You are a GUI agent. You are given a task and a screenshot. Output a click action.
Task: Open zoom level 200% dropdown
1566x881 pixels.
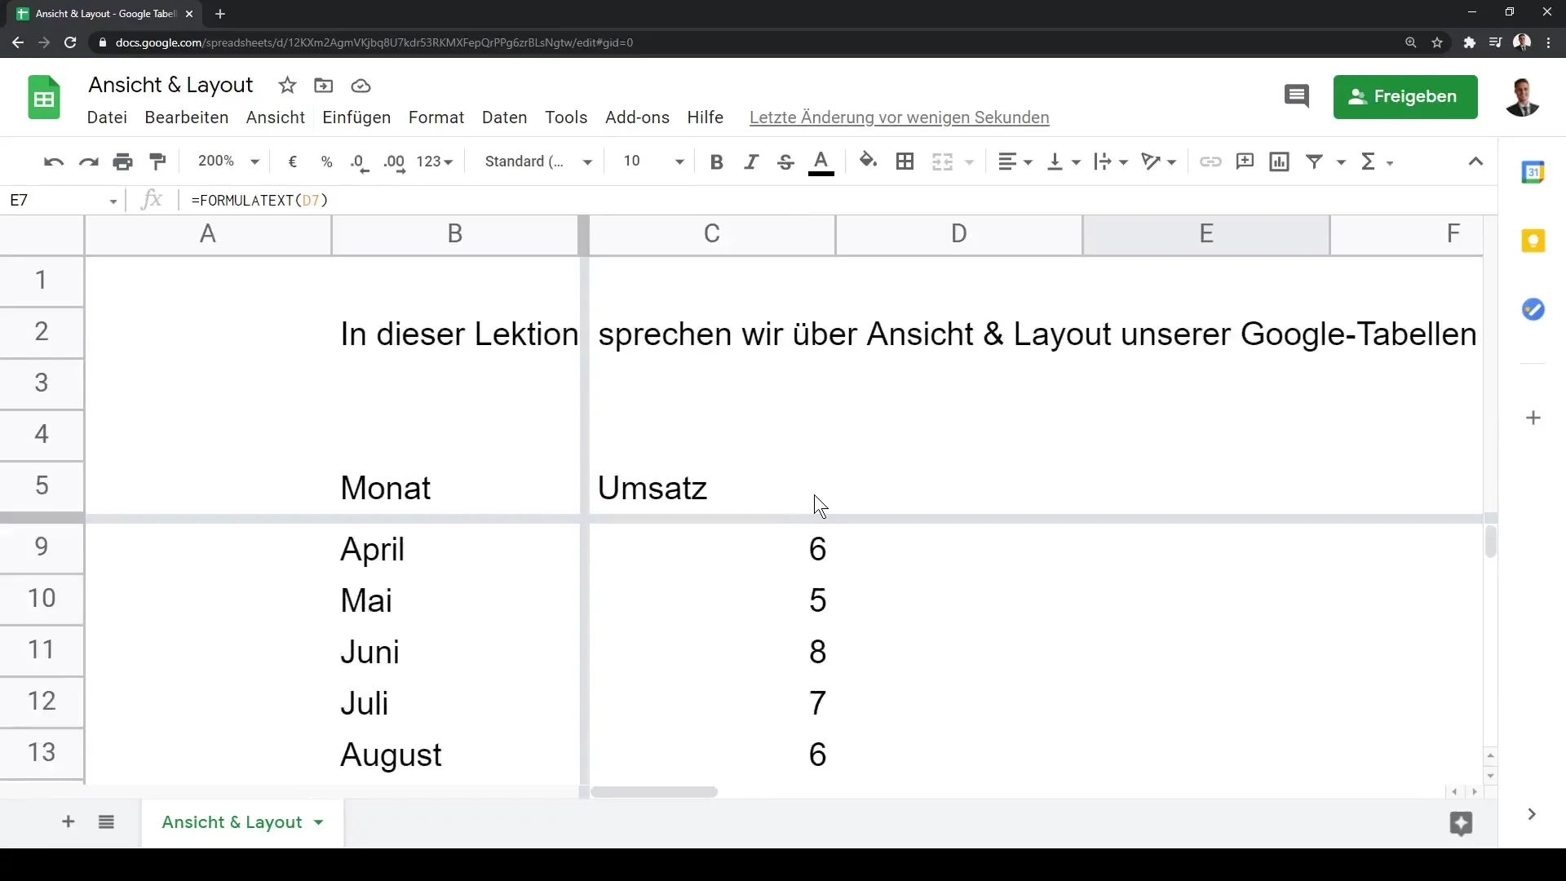228,162
